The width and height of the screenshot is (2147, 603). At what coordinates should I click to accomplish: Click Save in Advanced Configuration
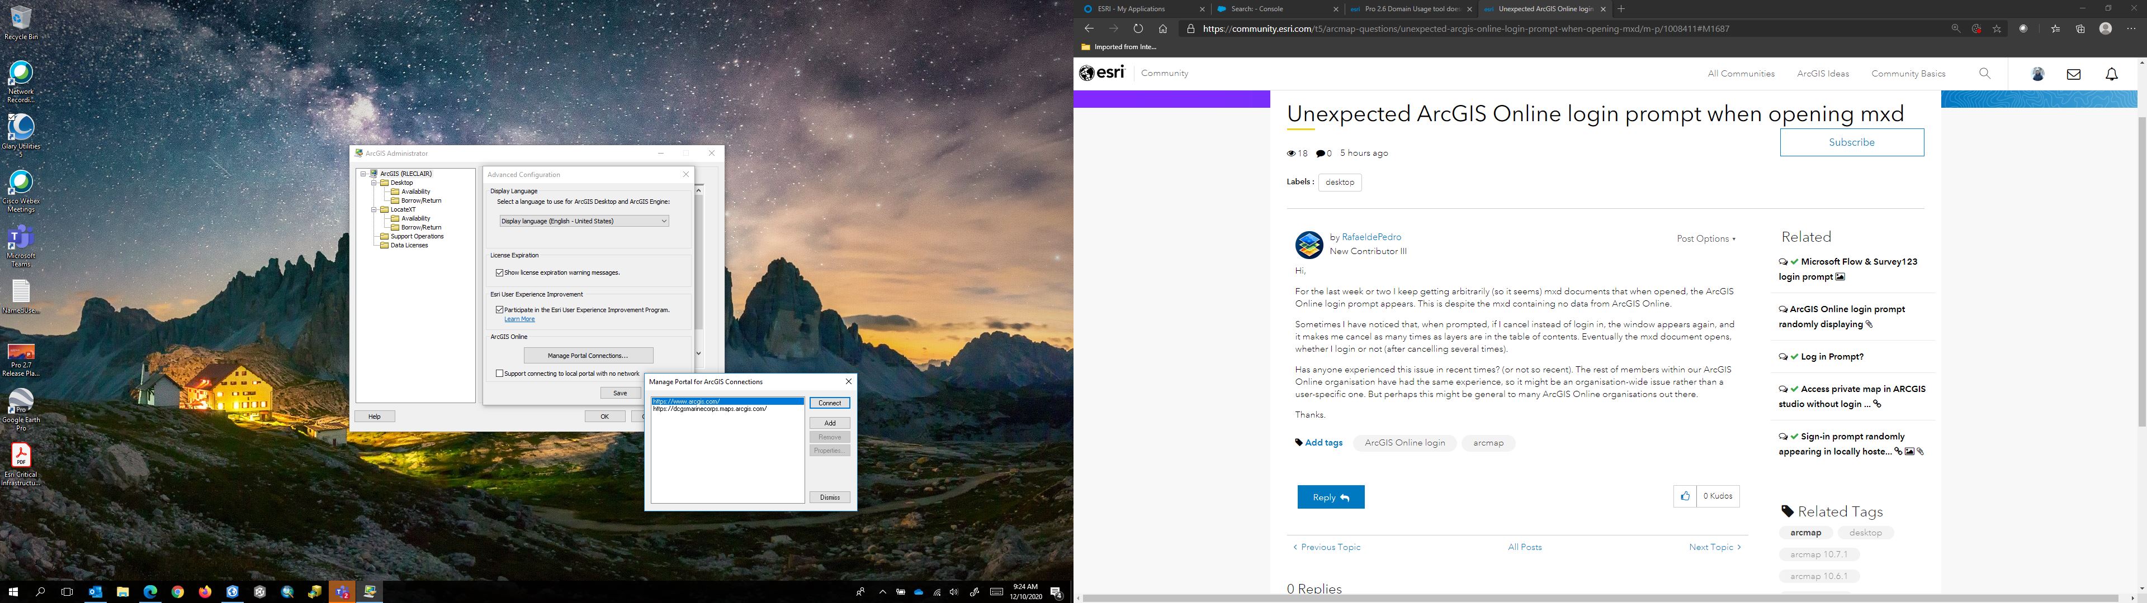pyautogui.click(x=620, y=393)
